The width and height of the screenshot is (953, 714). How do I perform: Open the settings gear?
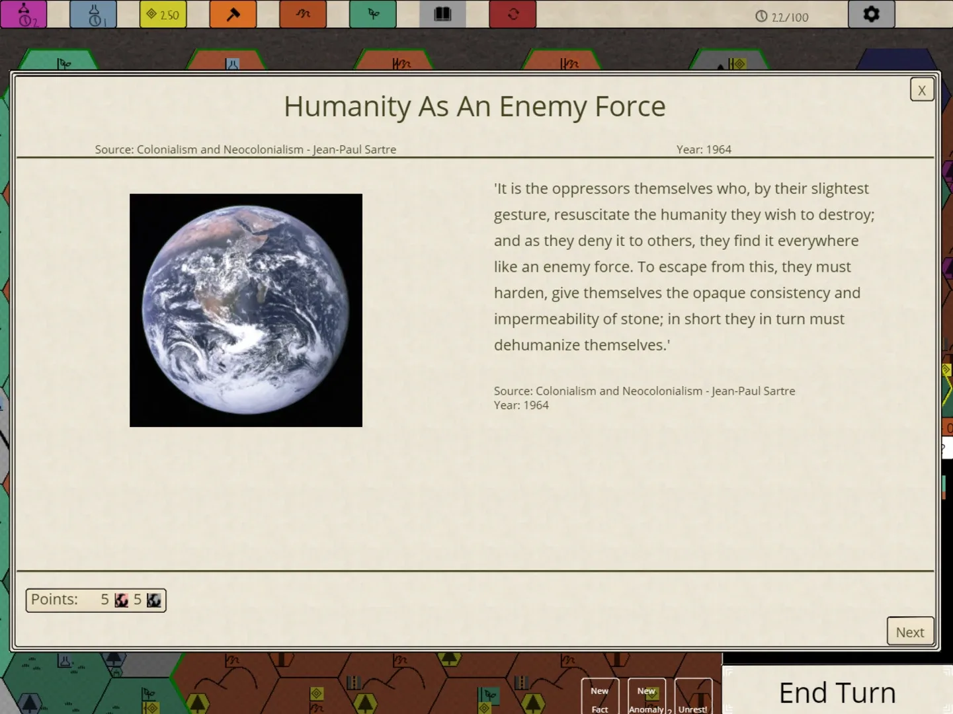(x=871, y=14)
